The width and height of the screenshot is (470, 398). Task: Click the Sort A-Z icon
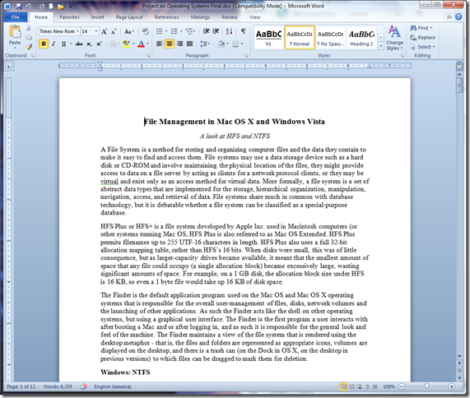pyautogui.click(x=229, y=31)
